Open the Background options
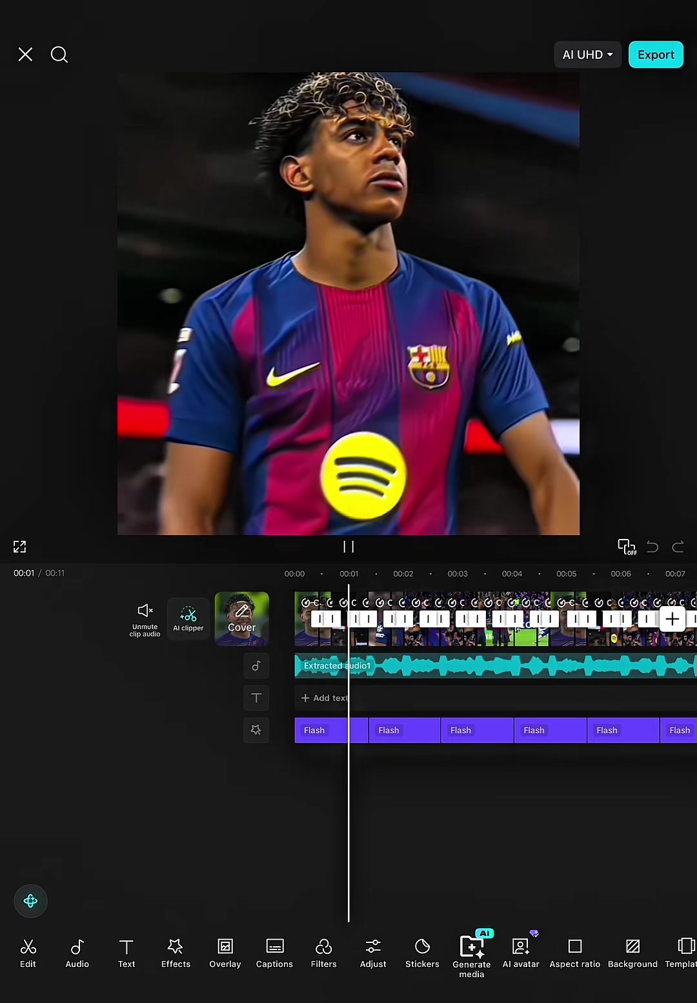The width and height of the screenshot is (697, 1003). pyautogui.click(x=632, y=953)
